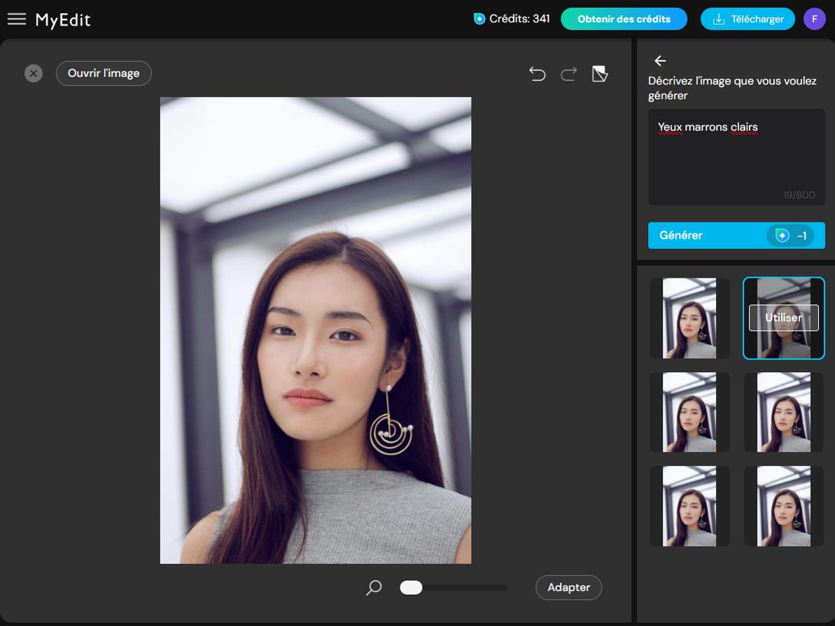Click the undo arrow icon
The width and height of the screenshot is (835, 626).
(537, 73)
